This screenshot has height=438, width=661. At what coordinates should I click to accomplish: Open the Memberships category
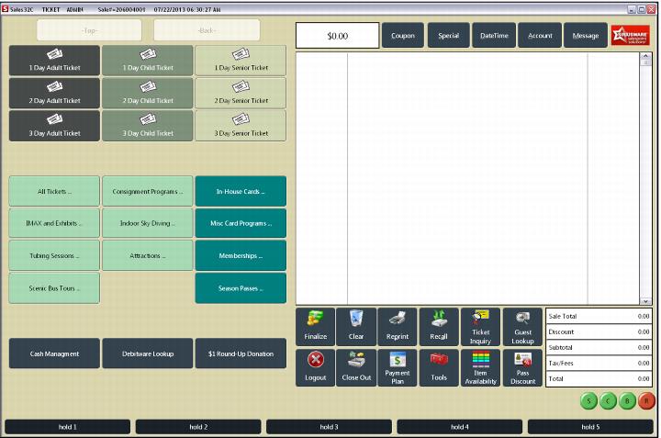pos(241,256)
